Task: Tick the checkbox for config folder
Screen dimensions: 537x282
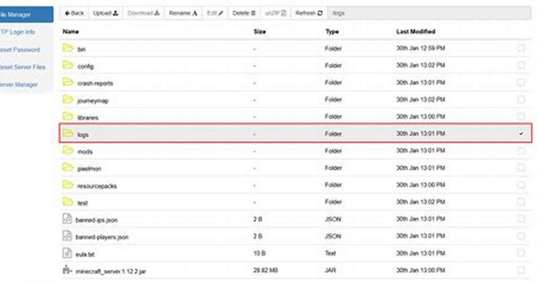Action: 521,65
